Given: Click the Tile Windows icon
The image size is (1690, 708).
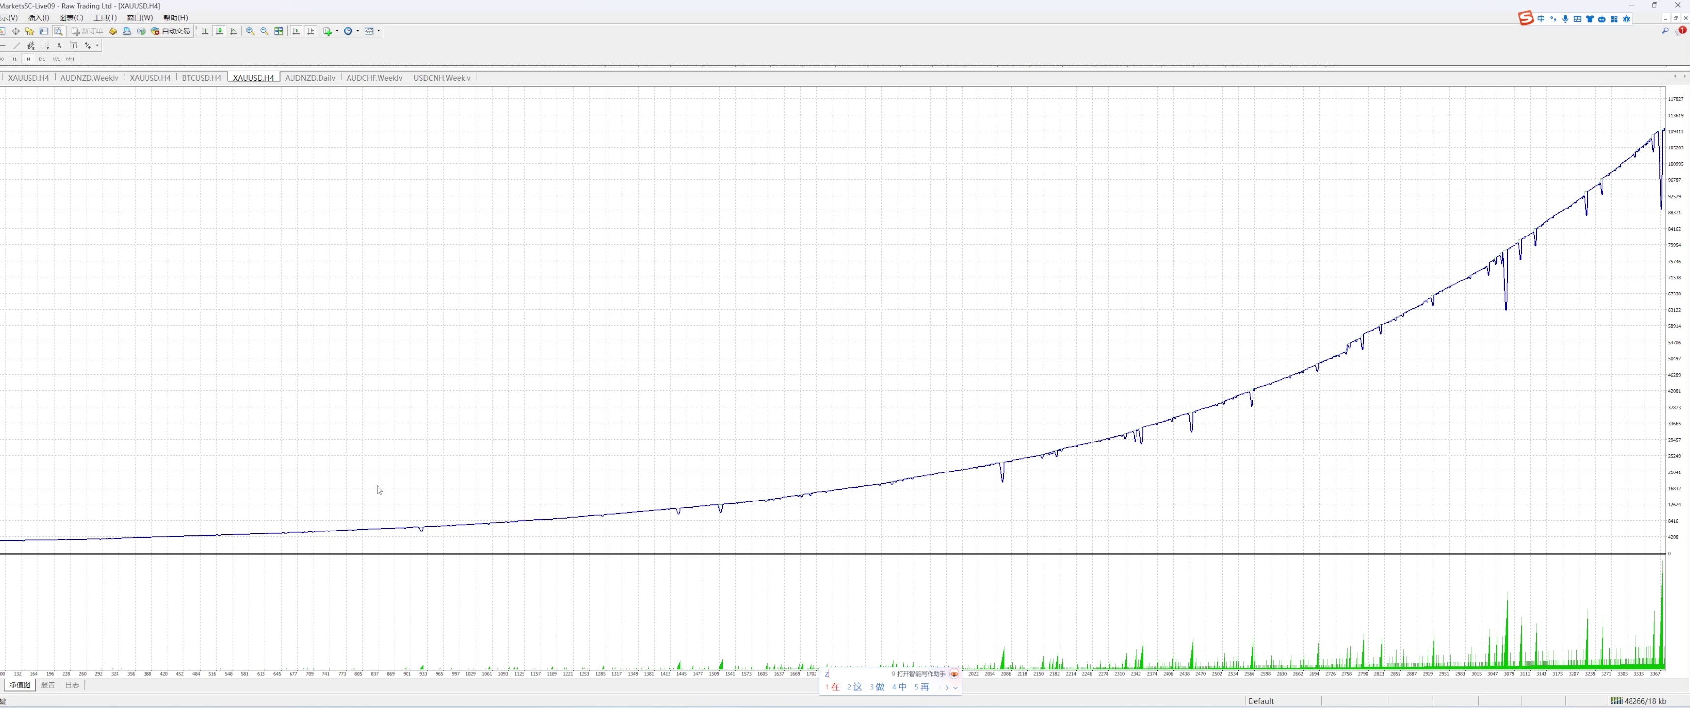Looking at the screenshot, I should (279, 31).
